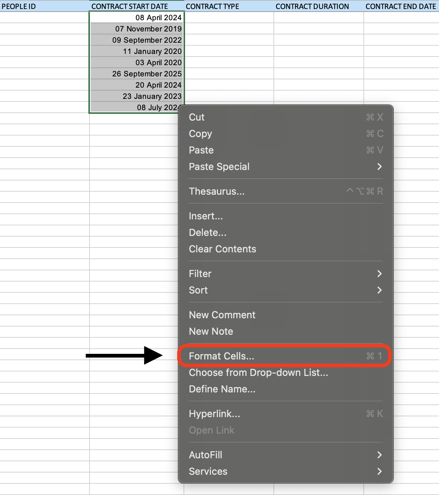Expand the AutoFill submenu
The height and width of the screenshot is (495, 439).
tap(206, 455)
